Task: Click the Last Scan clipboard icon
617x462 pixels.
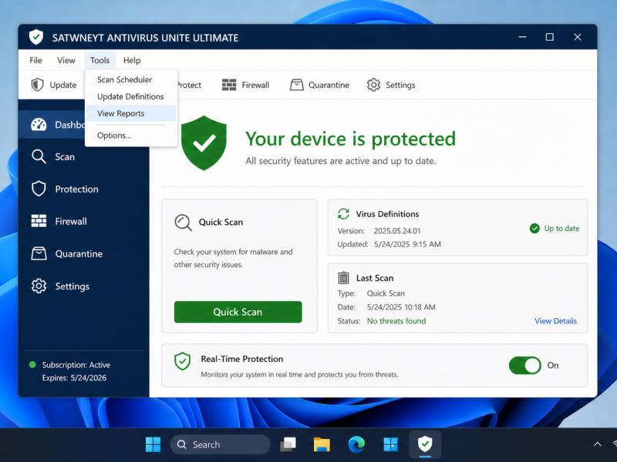Action: [x=343, y=278]
